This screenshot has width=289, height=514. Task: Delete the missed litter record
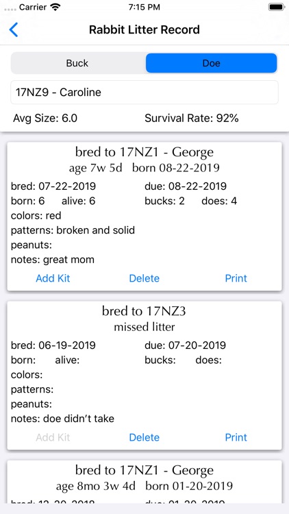pos(144,437)
